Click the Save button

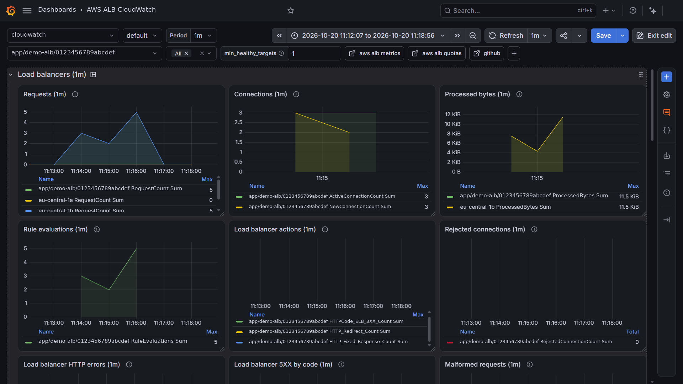(x=603, y=36)
